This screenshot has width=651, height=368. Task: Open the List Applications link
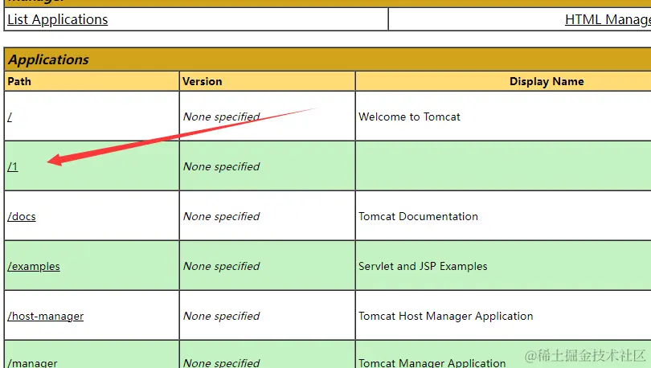58,19
